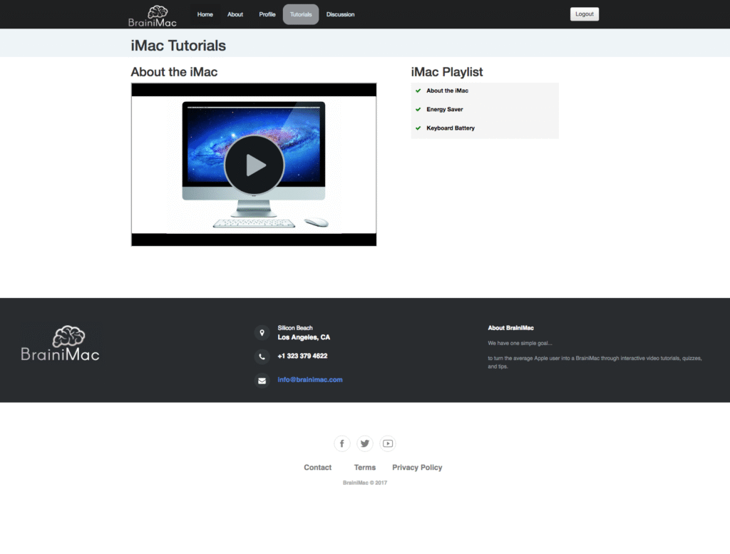Open the Facebook social icon
The width and height of the screenshot is (730, 554).
coord(342,443)
